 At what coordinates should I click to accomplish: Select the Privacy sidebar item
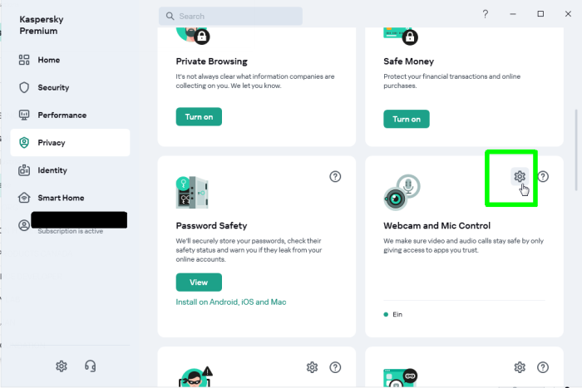(52, 143)
